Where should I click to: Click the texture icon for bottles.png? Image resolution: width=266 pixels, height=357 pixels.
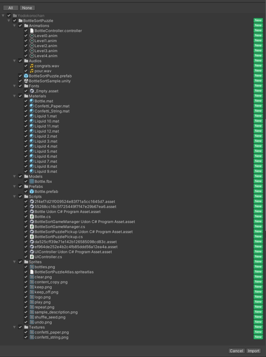[x=32, y=267]
